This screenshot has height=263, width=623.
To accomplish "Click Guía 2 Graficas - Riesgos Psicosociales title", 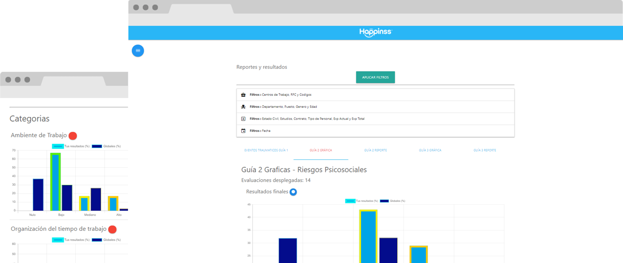I will coord(304,170).
